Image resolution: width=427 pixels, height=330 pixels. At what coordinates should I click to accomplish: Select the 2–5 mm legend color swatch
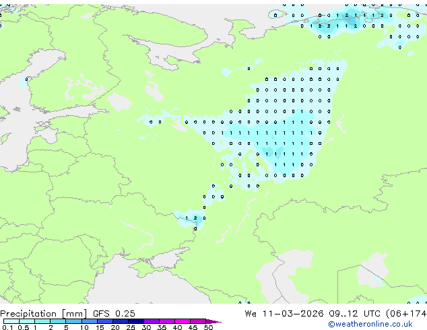(58, 321)
